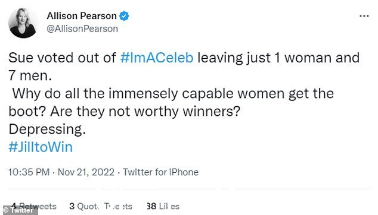Click the '7 men.' text line
The height and width of the screenshot is (215, 378).
30,75
